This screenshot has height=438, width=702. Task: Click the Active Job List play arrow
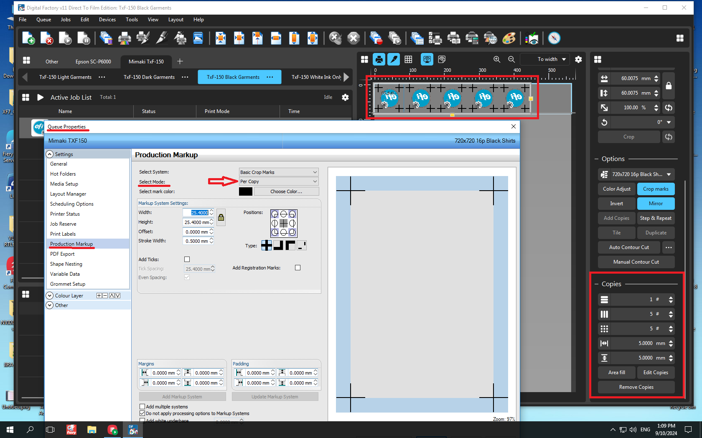41,97
